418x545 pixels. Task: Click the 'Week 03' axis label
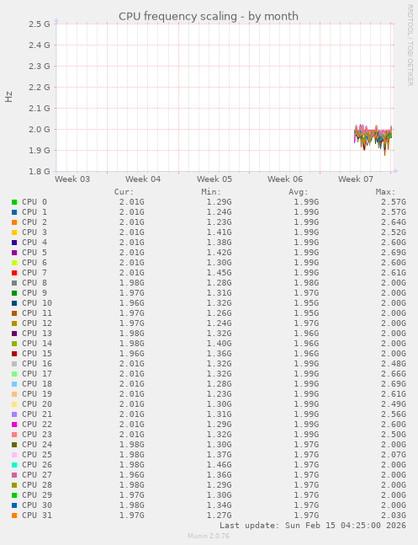coord(72,179)
